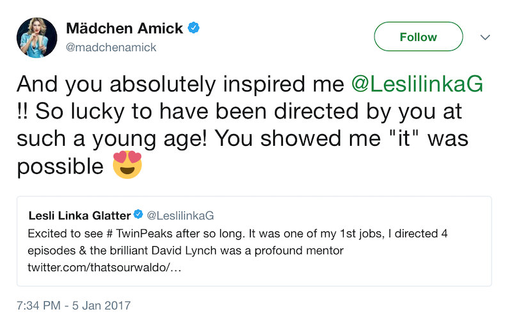Click the @madchenamick handle

[x=111, y=48]
